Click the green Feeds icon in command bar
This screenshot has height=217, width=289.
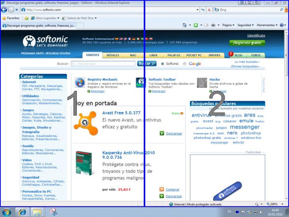[x=196, y=25]
